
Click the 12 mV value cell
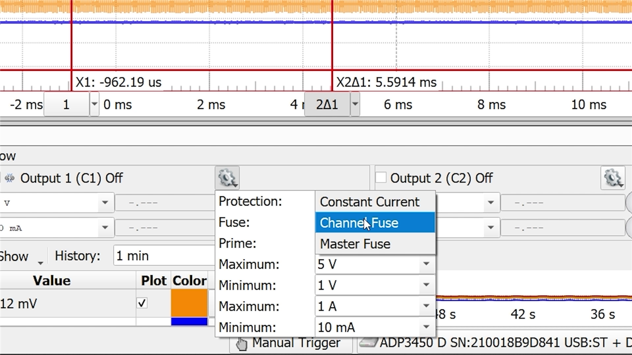coord(68,304)
